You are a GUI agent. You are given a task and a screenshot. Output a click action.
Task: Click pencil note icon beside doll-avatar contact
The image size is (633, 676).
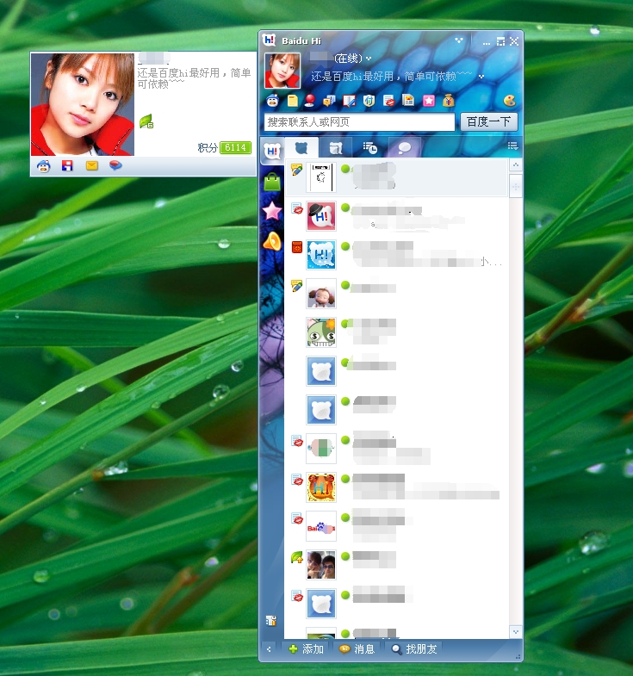tap(296, 286)
